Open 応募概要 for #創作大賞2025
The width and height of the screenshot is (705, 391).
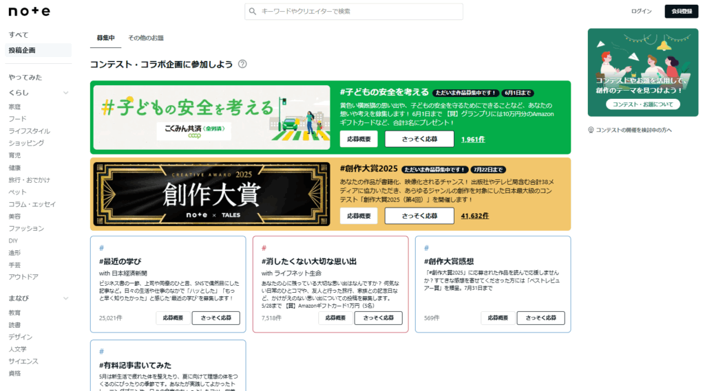(x=359, y=216)
